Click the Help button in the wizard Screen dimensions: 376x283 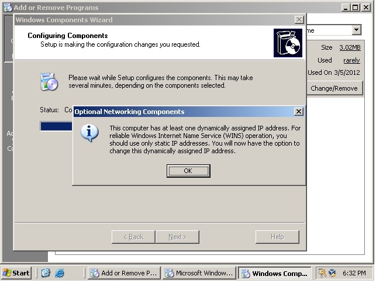(x=277, y=237)
